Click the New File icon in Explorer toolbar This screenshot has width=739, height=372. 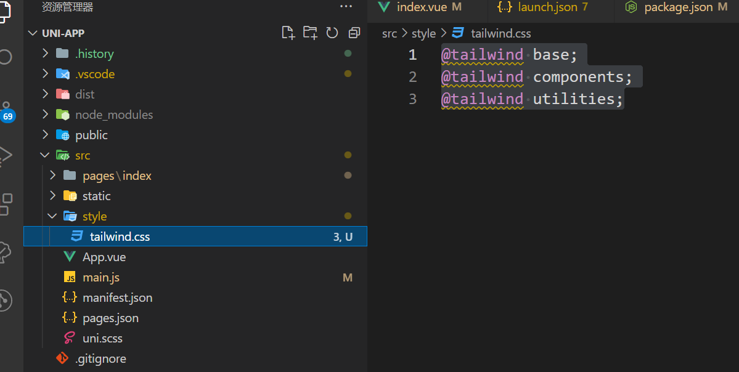288,33
